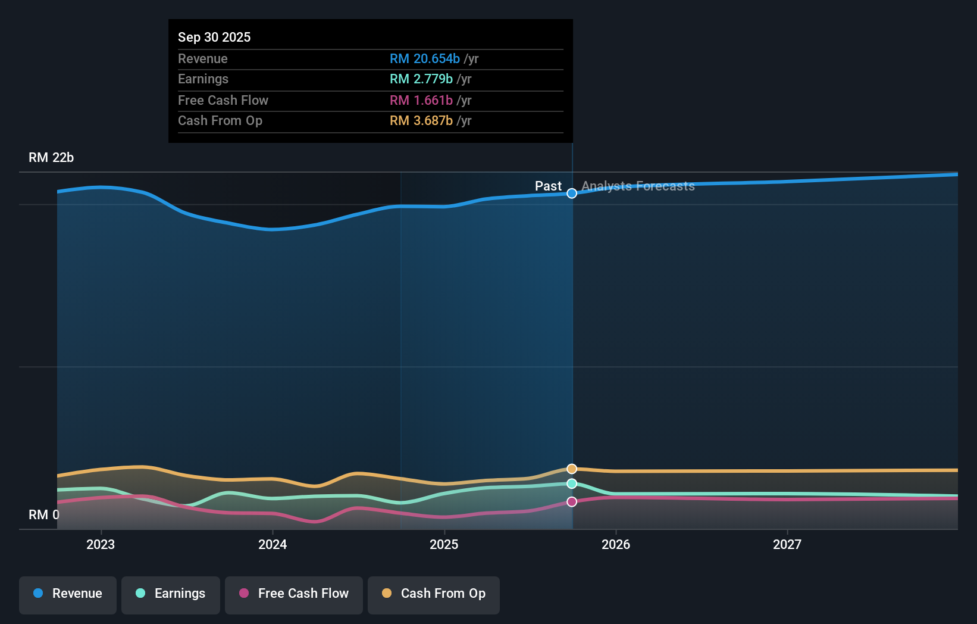Screen dimensions: 977x624
Task: Click the Past section label
Action: click(x=547, y=186)
